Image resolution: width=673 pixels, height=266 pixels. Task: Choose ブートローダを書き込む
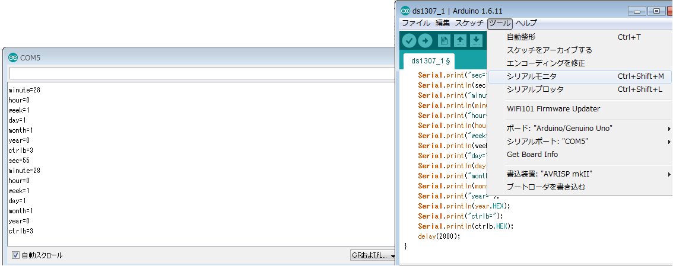point(580,187)
